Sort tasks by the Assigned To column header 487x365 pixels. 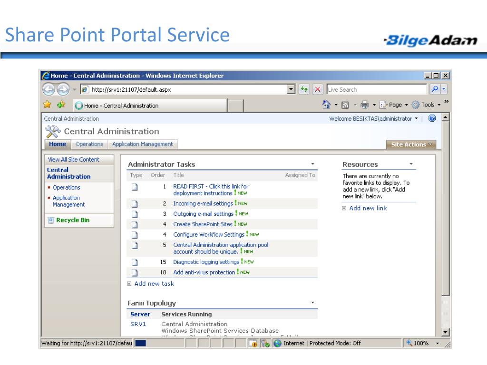click(300, 175)
